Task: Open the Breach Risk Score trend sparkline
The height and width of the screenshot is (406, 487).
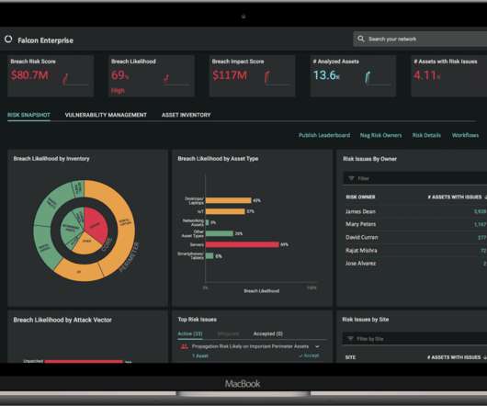Action: coord(75,79)
